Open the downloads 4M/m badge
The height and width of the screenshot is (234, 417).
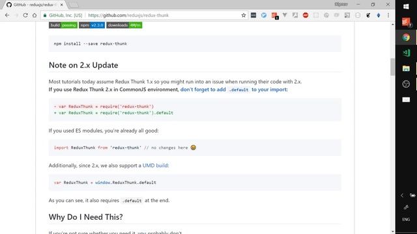(124, 25)
